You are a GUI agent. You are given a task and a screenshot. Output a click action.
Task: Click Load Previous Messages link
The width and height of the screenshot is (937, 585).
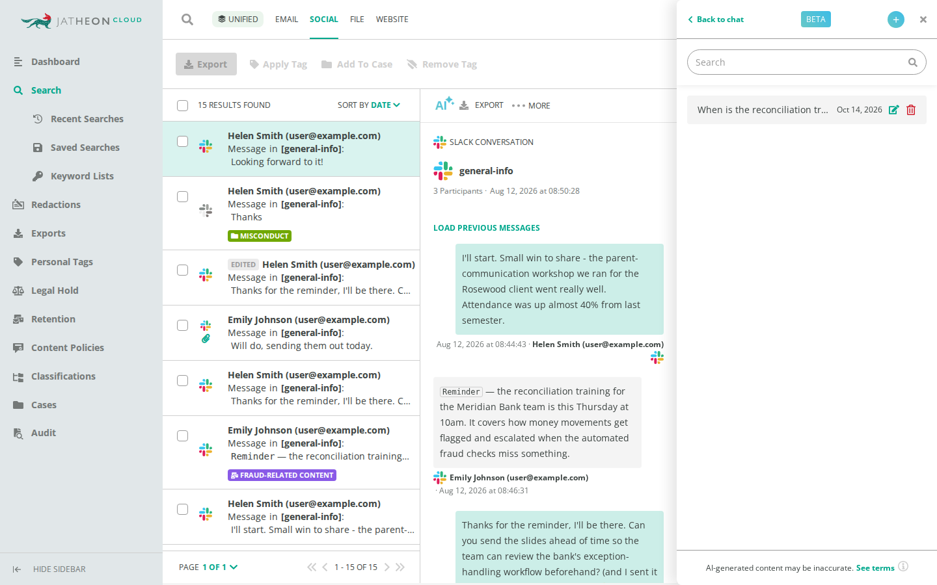(487, 228)
